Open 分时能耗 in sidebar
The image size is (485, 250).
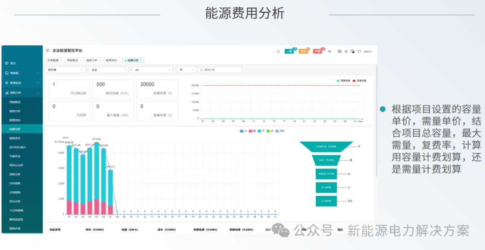[22, 183]
